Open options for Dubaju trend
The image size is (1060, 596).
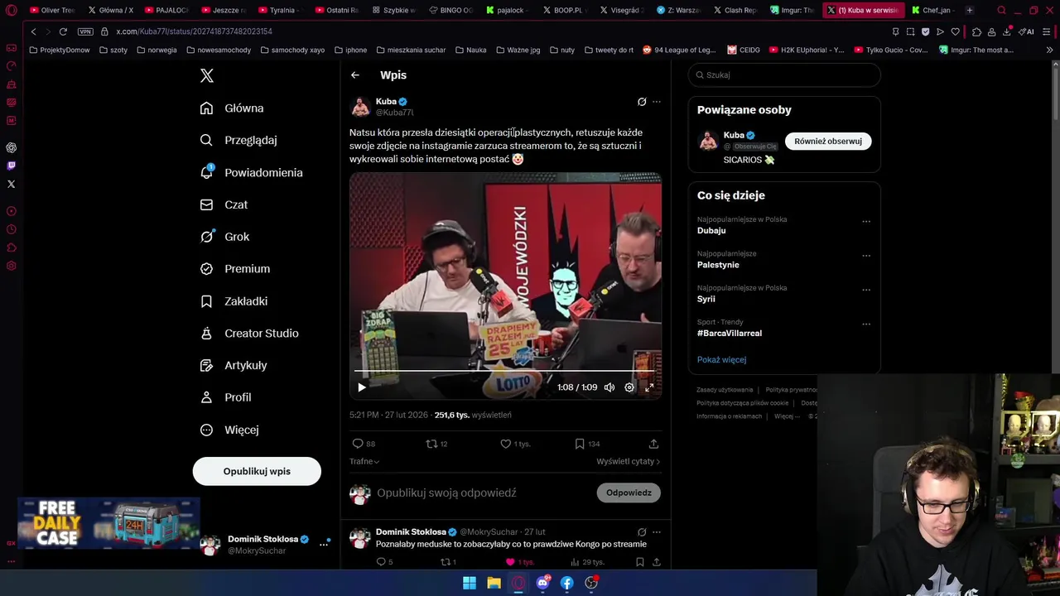pos(866,222)
